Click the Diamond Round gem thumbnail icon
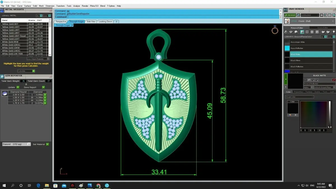The height and width of the screenshot is (189, 336). pos(4,94)
